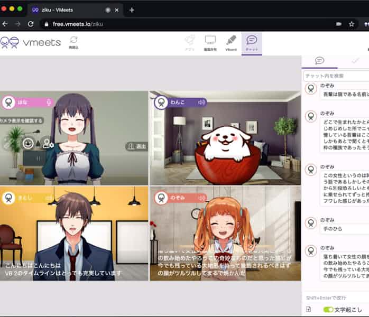Click きよし's avatar icon on name tag
This screenshot has width=369, height=317.
8,198
